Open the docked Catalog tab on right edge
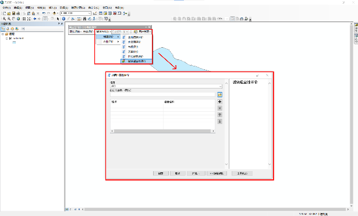This screenshot has height=216, width=358. [356, 28]
